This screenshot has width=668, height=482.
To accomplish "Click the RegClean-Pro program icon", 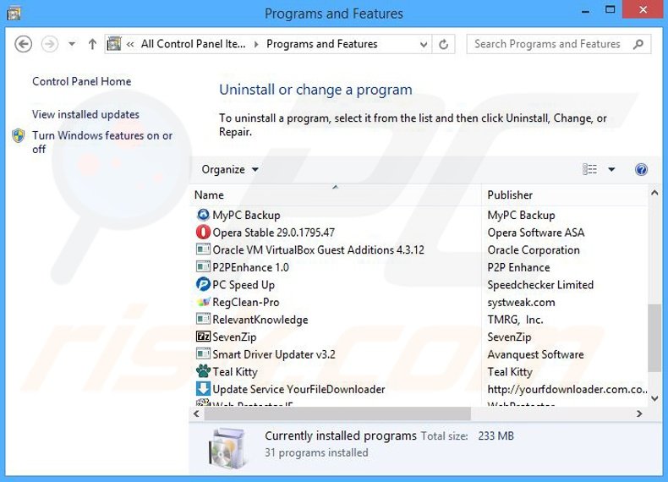I will coord(203,302).
